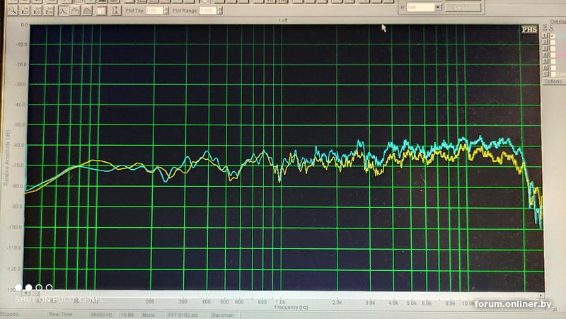The width and height of the screenshot is (566, 319).
Task: Toggle the PHS phase button on plot
Action: click(529, 30)
